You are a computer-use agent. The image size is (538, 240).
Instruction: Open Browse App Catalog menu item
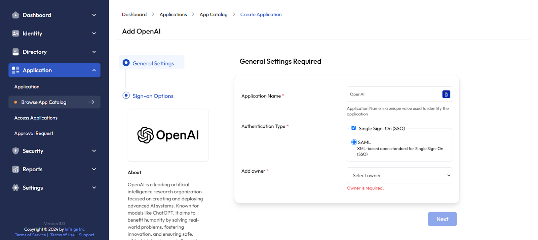click(x=54, y=102)
